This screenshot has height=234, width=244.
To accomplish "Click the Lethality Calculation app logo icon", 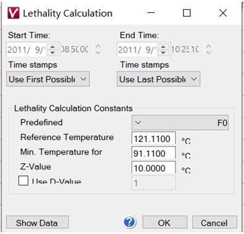I will click(14, 13).
